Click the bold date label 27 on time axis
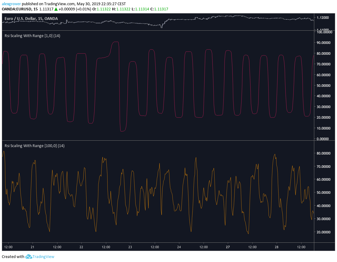 (x=228, y=247)
